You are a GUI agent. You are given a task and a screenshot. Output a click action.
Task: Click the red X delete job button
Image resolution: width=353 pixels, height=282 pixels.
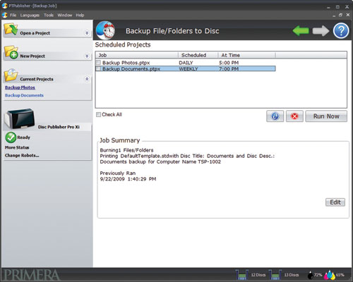point(294,116)
